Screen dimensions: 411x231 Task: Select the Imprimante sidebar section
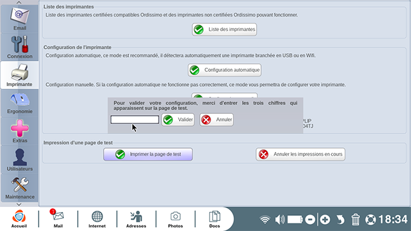(20, 75)
